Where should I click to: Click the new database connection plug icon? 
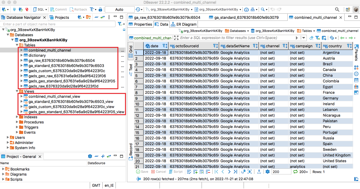[x=4, y=10]
